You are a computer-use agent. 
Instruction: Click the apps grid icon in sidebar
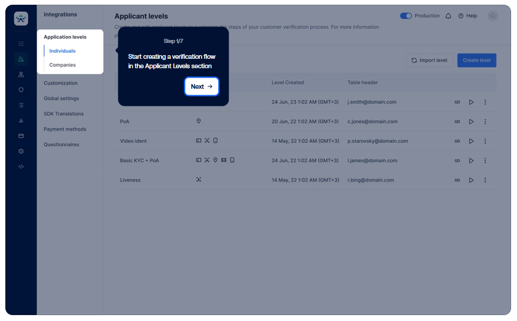21,44
